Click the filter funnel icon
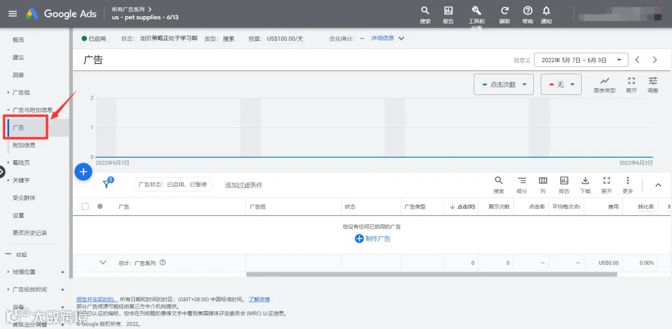Viewport: 672px width, 329px height. 107,184
